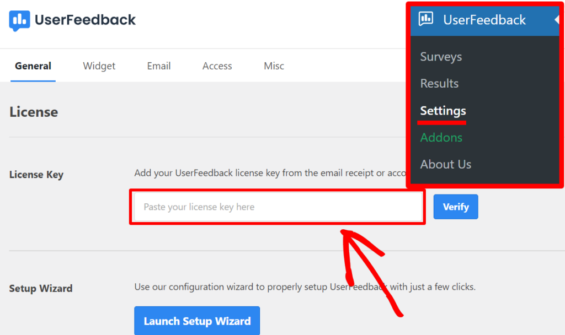Open Results from the sidebar menu
The image size is (565, 335).
[439, 83]
